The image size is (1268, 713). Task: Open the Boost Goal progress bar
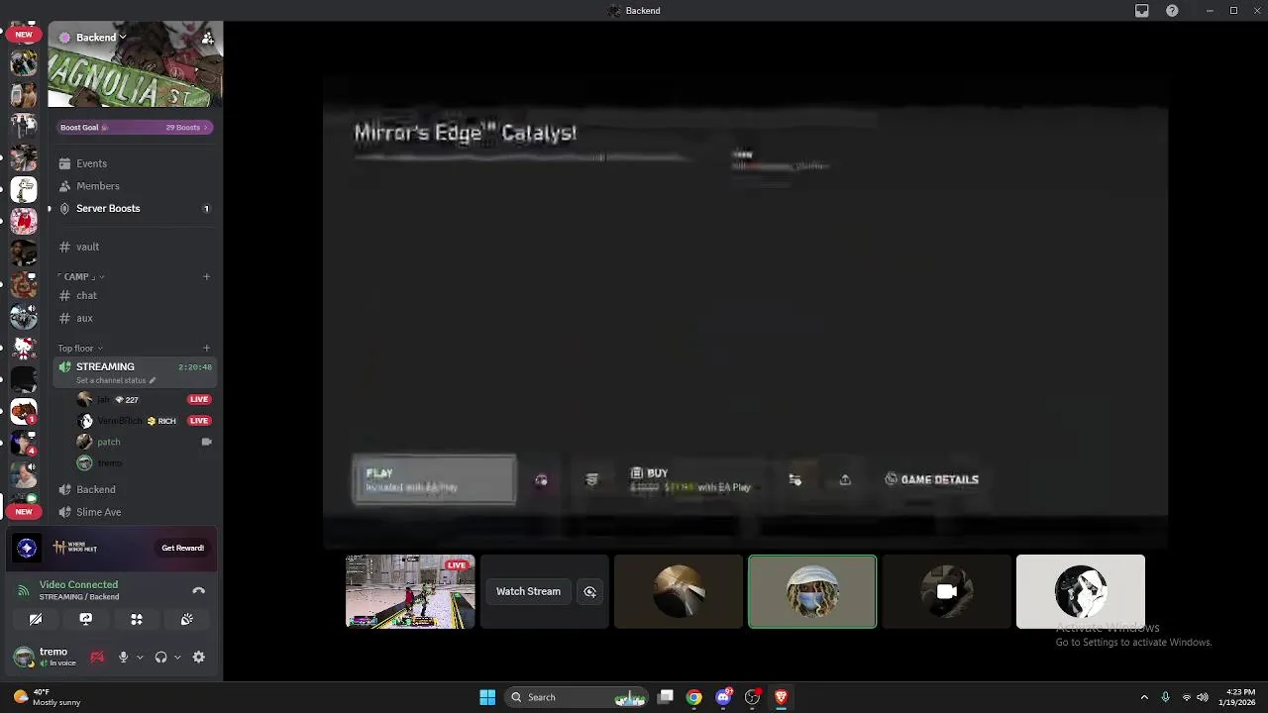click(134, 127)
